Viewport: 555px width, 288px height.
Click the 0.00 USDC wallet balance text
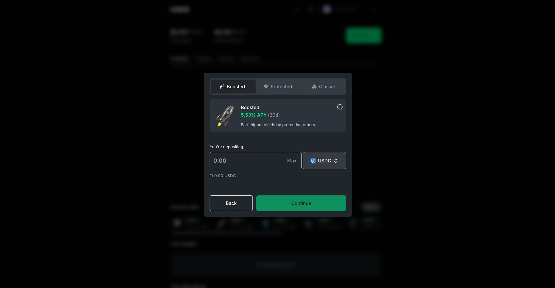point(225,176)
